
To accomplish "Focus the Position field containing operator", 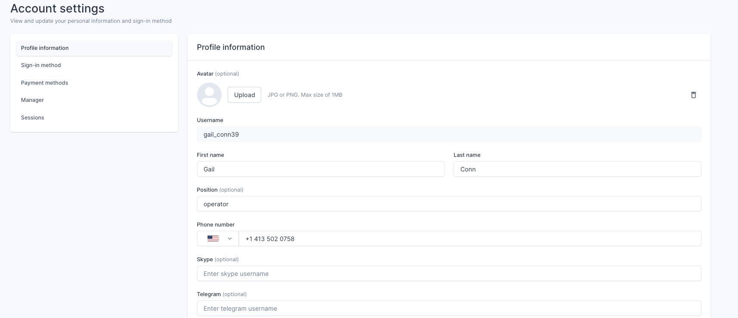I will pyautogui.click(x=449, y=204).
